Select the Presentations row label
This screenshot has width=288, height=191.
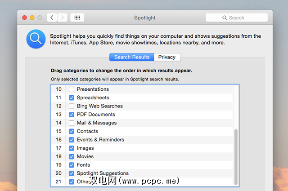(x=93, y=89)
